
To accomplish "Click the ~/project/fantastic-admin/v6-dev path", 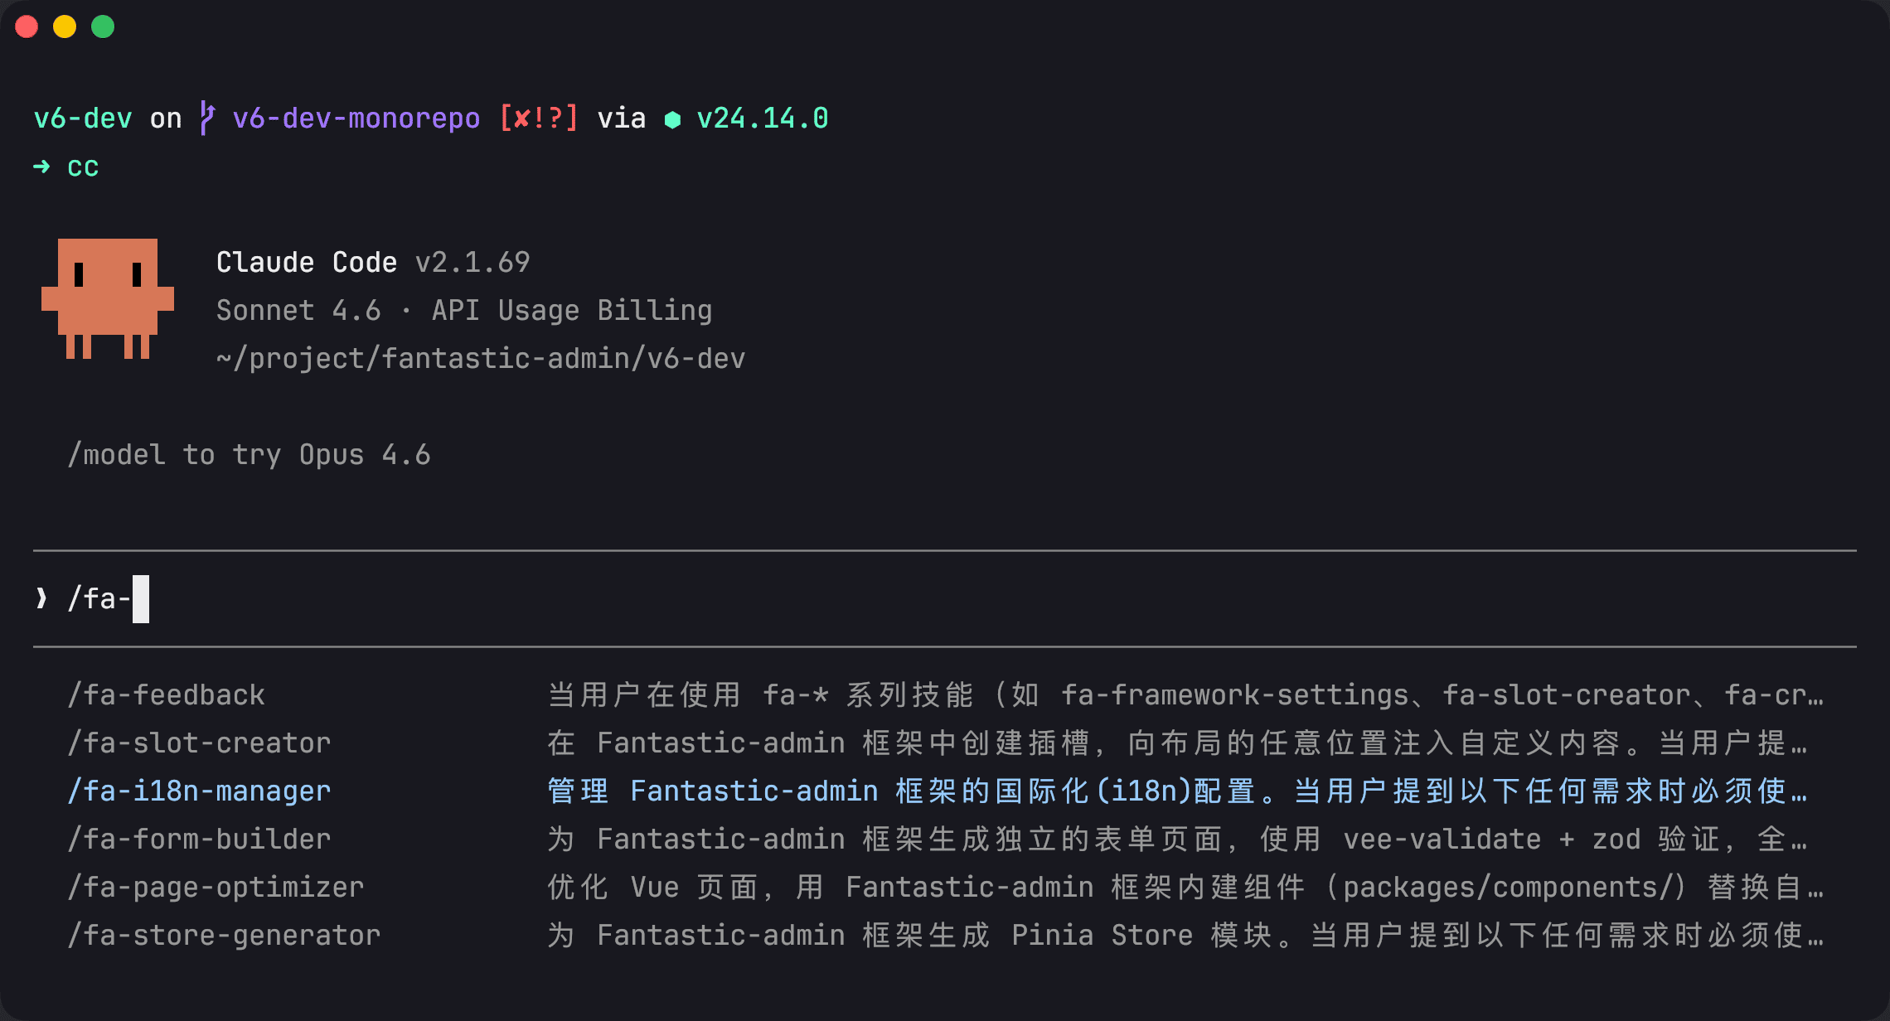I will click(x=481, y=358).
